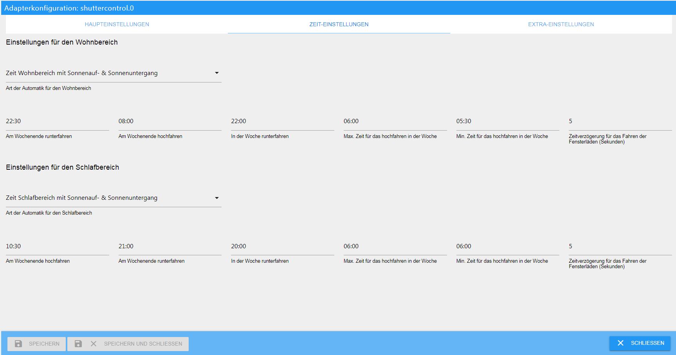Switch to the Haupteinstellungen tab
Viewport: 676px width, 355px height.
pos(117,24)
